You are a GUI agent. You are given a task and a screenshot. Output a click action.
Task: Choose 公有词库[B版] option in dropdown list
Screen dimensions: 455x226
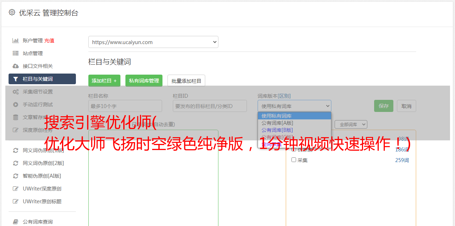point(294,130)
